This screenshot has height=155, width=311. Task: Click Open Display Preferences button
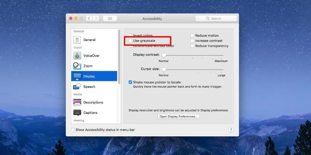point(178,117)
